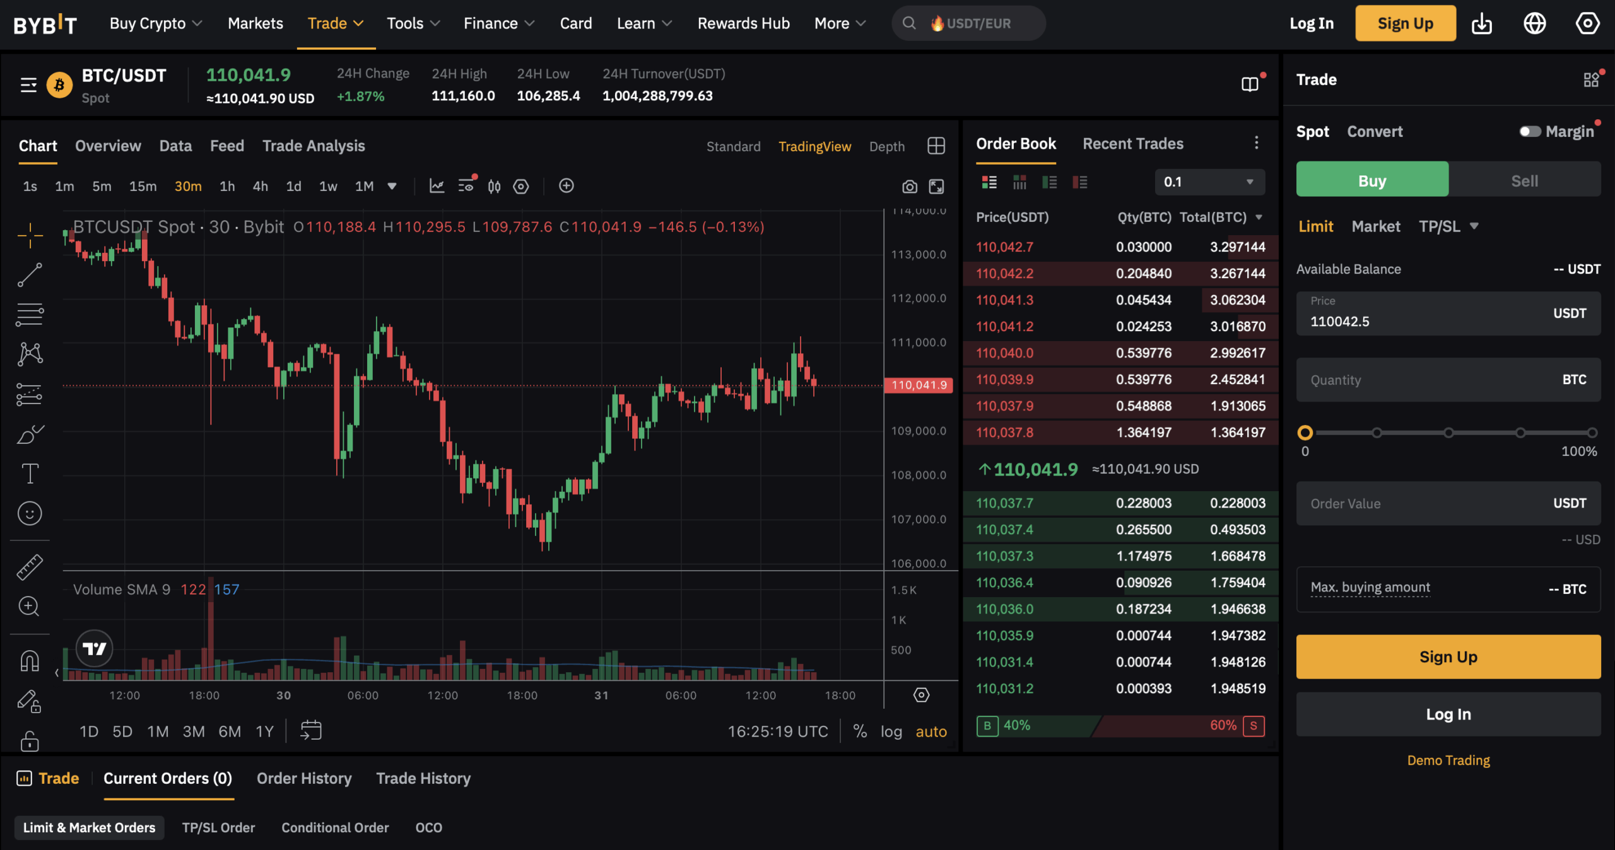
Task: Open the emoji icons tool
Action: (x=30, y=513)
